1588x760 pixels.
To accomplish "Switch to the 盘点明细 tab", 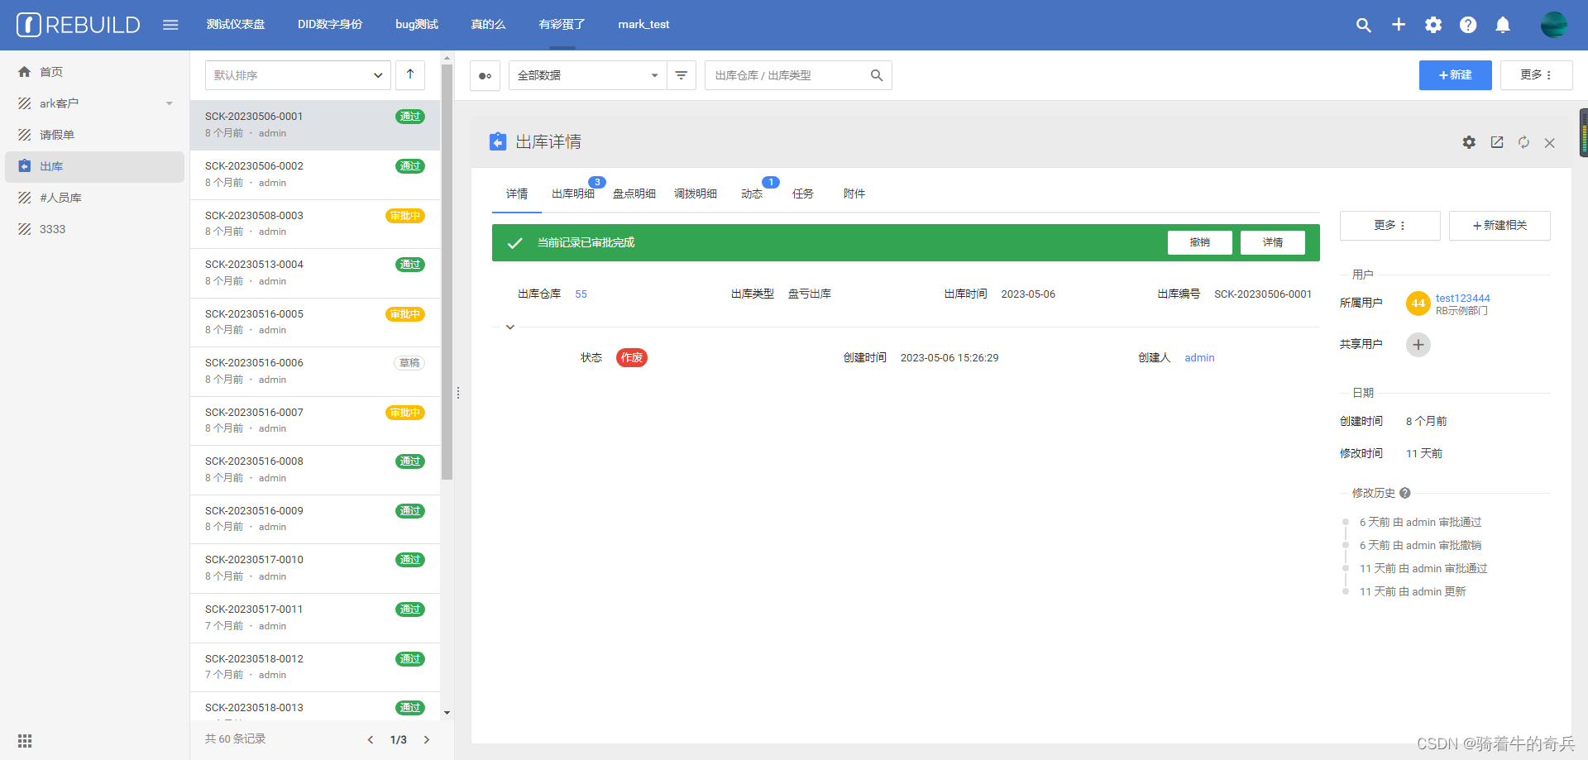I will [634, 194].
